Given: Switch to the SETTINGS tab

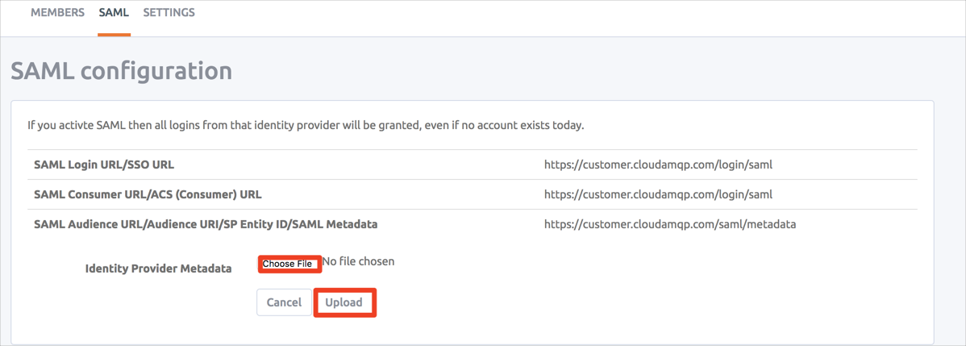Looking at the screenshot, I should coord(169,13).
